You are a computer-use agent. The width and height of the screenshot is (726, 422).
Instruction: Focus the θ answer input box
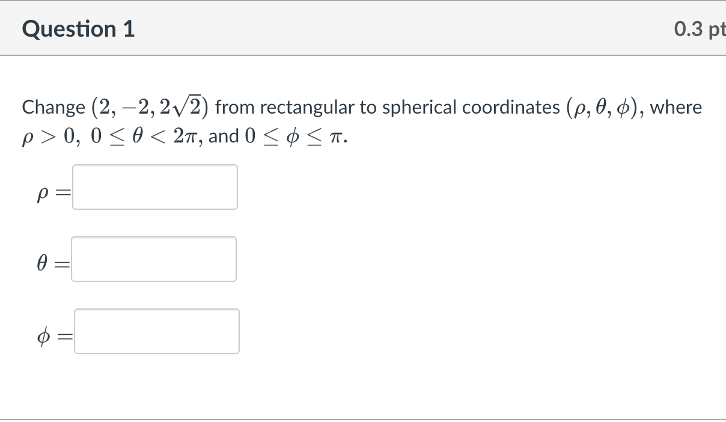154,259
